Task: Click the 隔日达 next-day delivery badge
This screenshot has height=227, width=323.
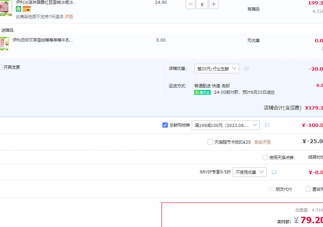Action: pos(202,93)
